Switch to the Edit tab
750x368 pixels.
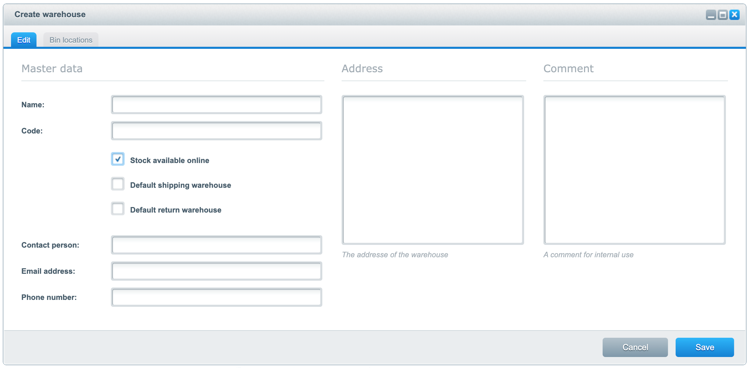pyautogui.click(x=24, y=40)
